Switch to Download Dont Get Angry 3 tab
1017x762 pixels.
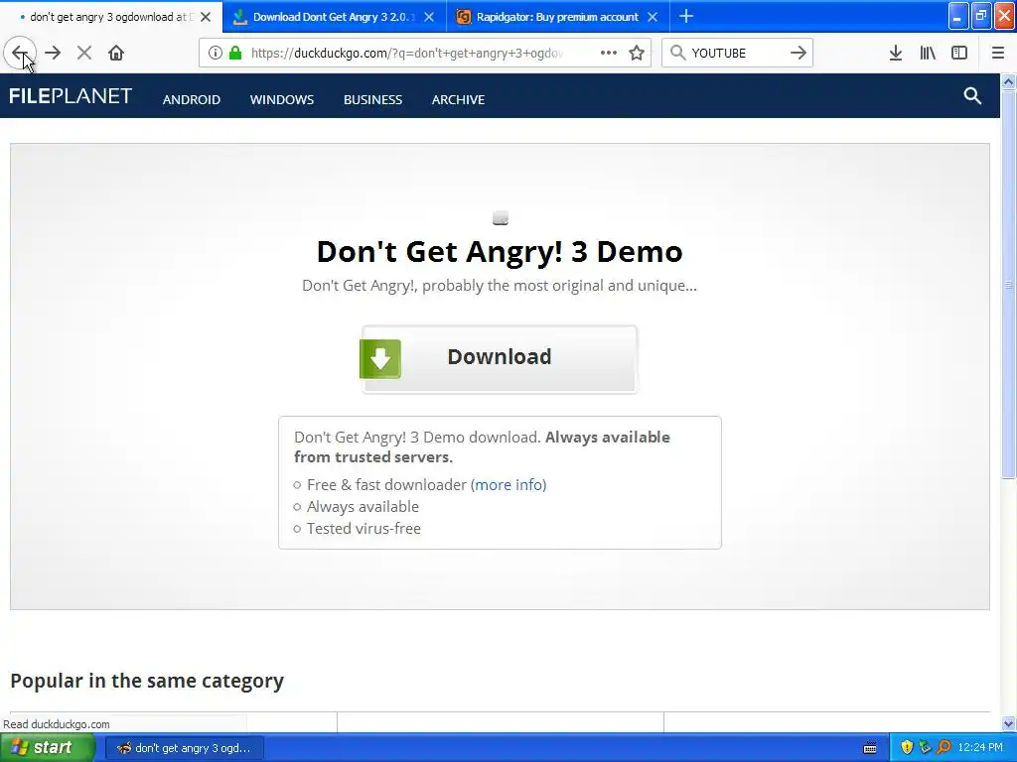334,17
